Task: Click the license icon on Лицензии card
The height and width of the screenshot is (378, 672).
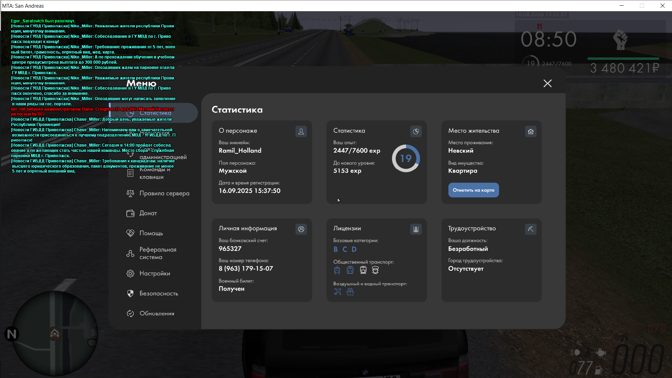Action: (x=416, y=229)
